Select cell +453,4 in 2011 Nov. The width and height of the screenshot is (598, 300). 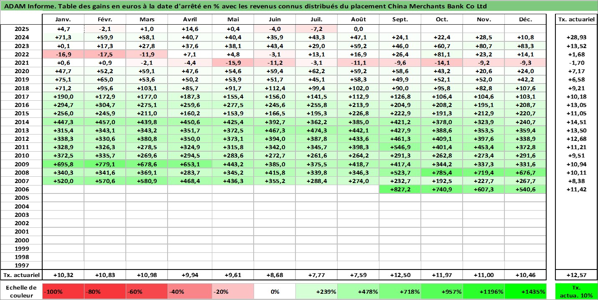[x=484, y=147]
